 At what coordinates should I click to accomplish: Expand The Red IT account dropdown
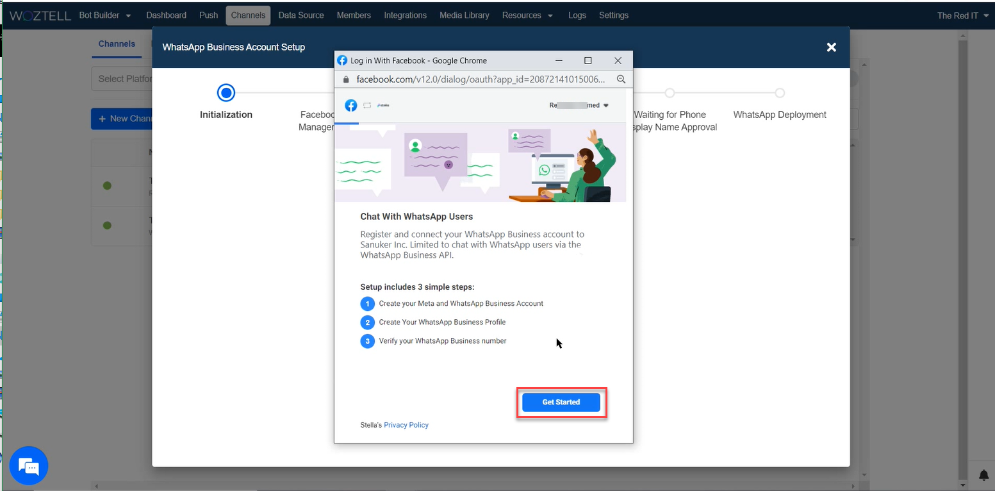(963, 15)
